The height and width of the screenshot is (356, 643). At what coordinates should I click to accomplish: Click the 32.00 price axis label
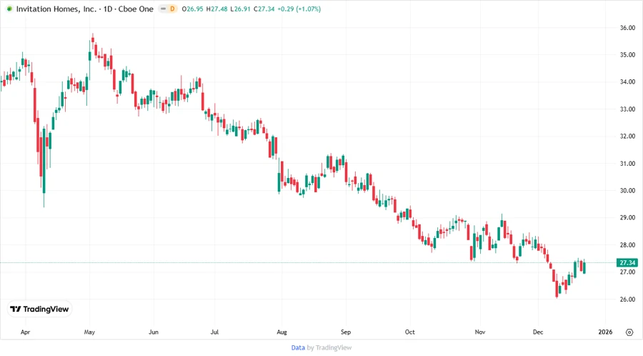[x=627, y=136]
